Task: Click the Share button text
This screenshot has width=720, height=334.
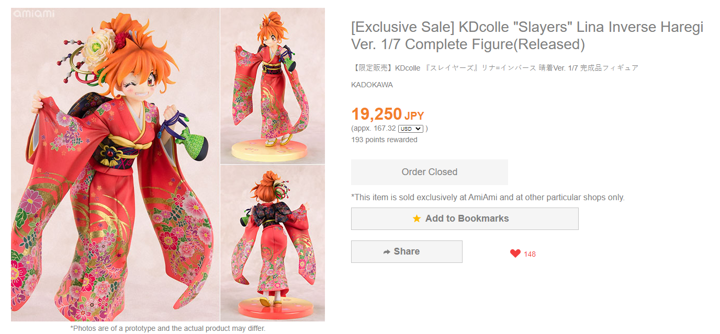Action: click(407, 251)
